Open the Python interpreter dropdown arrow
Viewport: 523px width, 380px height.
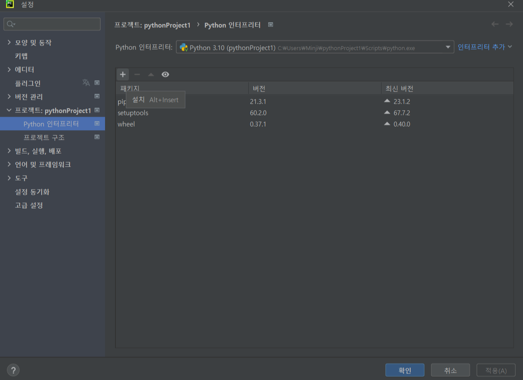(x=448, y=47)
